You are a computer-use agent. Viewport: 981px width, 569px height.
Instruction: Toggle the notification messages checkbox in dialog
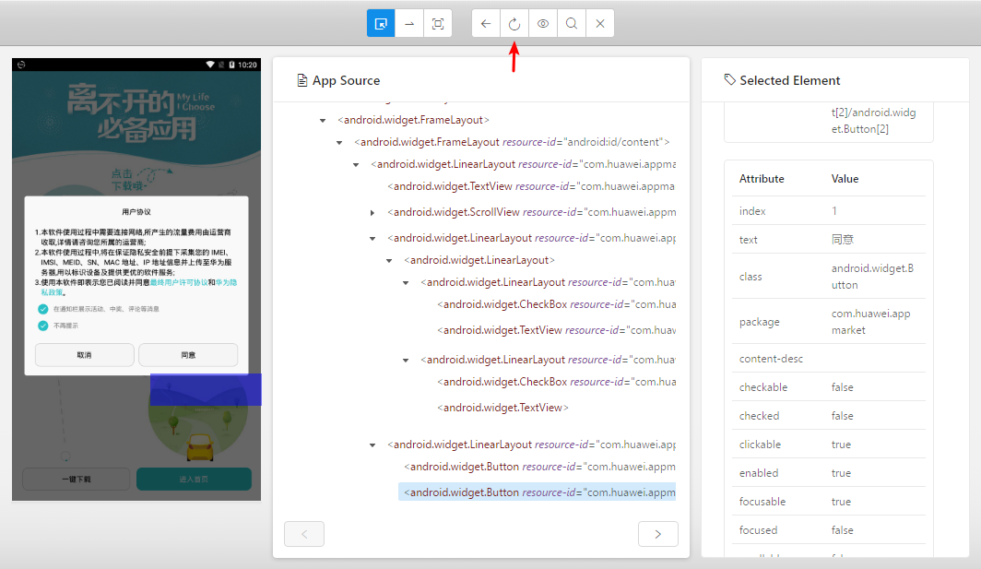pyautogui.click(x=43, y=309)
